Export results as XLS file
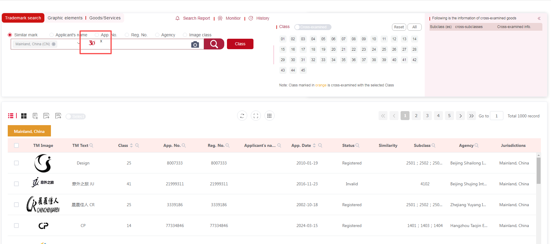Image resolution: width=551 pixels, height=244 pixels. 58,116
